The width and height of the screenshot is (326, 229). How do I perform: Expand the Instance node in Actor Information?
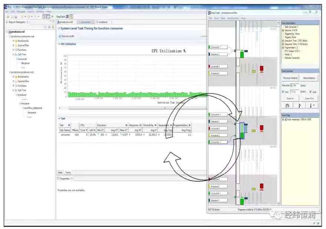(x=283, y=30)
